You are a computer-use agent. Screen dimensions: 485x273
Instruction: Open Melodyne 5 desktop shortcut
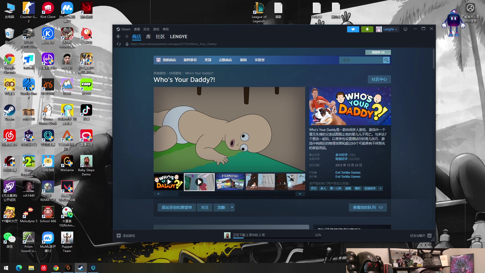pos(29,214)
